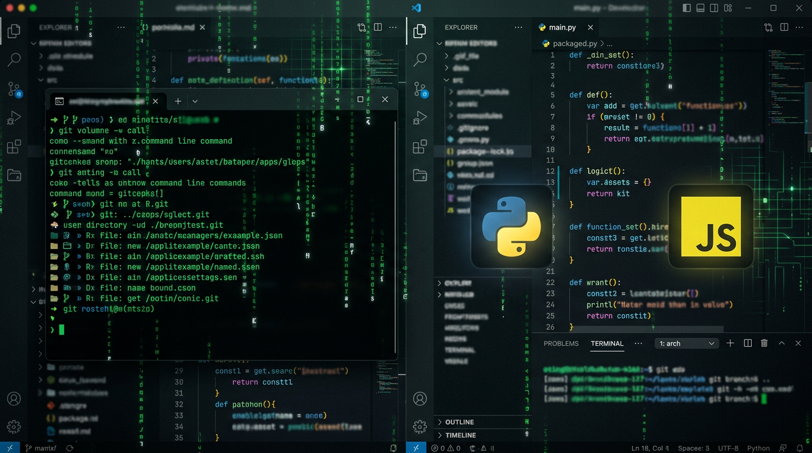
Task: Click the Search icon in right activity bar
Action: pos(420,59)
